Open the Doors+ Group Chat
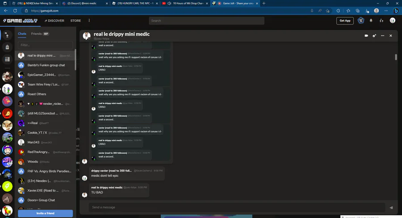 pos(45,200)
